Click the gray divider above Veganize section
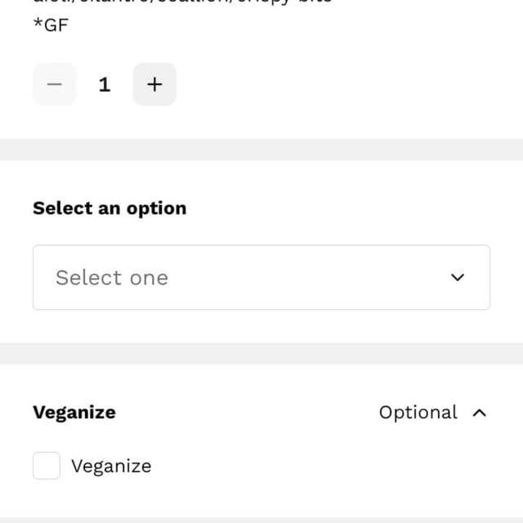This screenshot has width=523, height=523. (261, 353)
